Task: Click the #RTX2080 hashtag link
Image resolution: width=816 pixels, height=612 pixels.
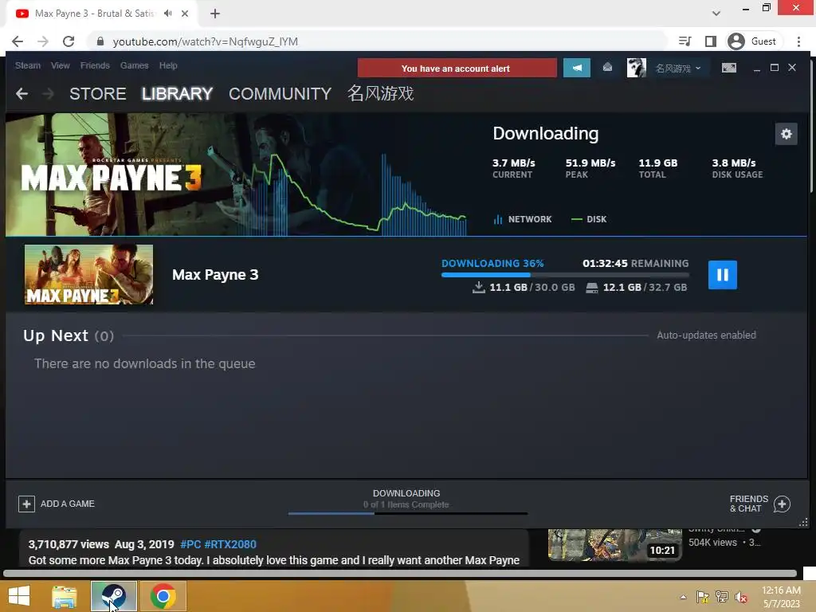Action: tap(230, 544)
